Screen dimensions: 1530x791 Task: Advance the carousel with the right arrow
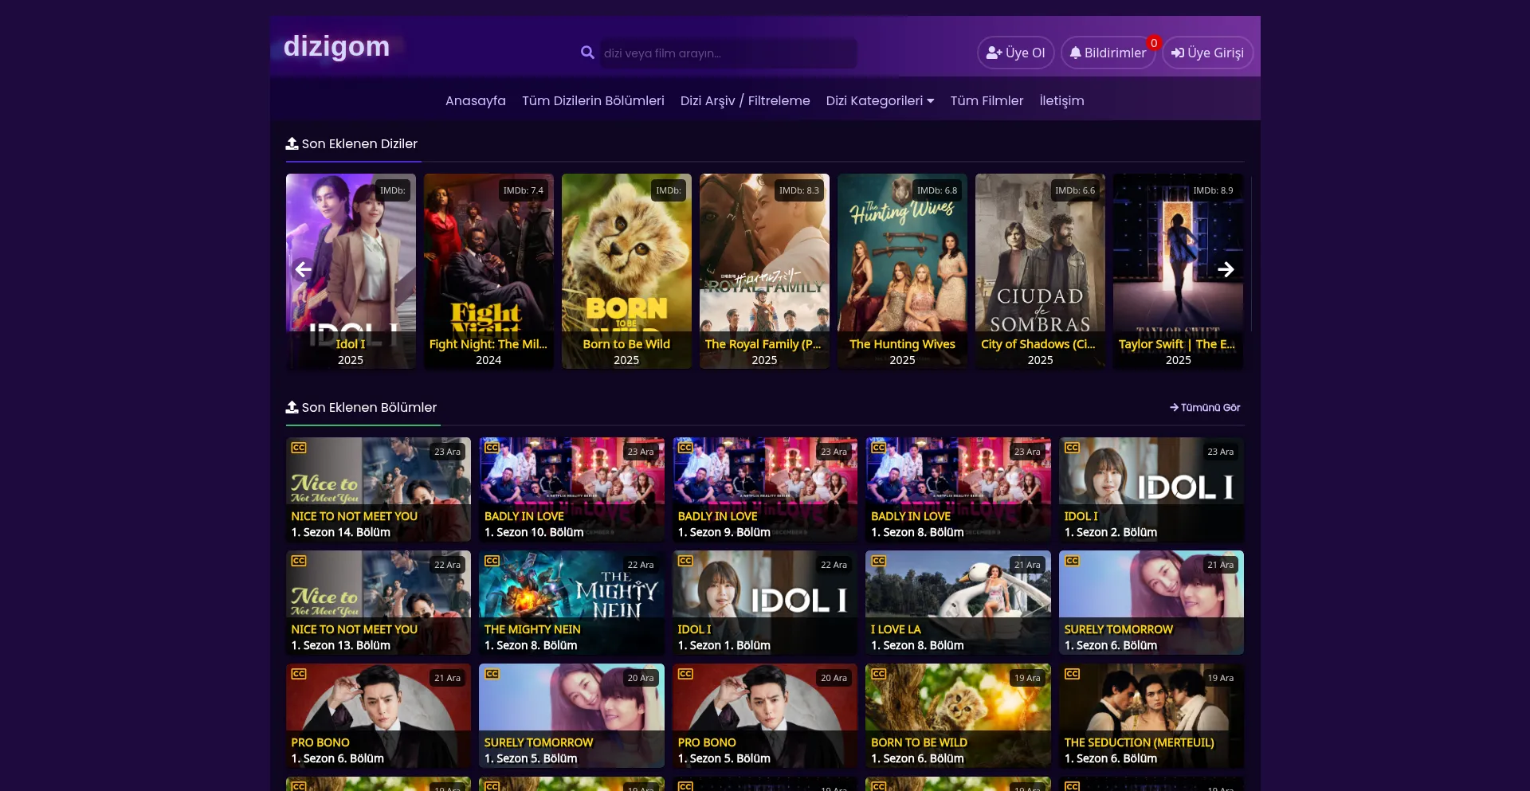[1226, 270]
